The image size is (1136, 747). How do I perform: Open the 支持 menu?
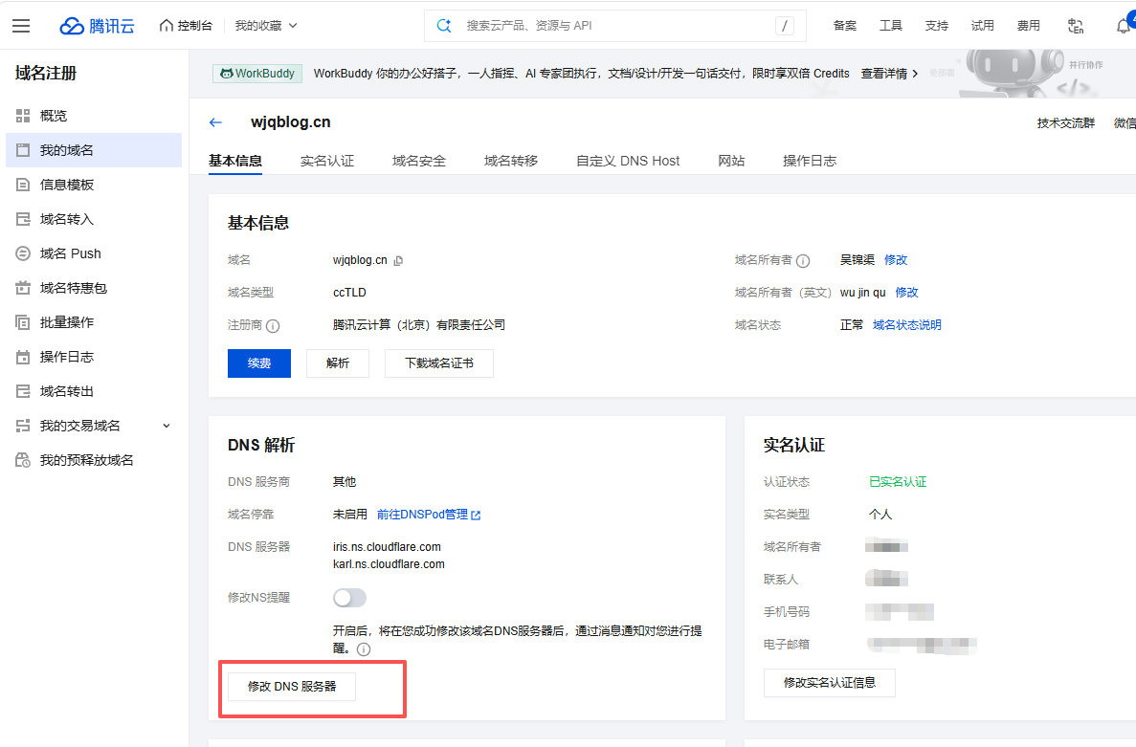point(936,26)
